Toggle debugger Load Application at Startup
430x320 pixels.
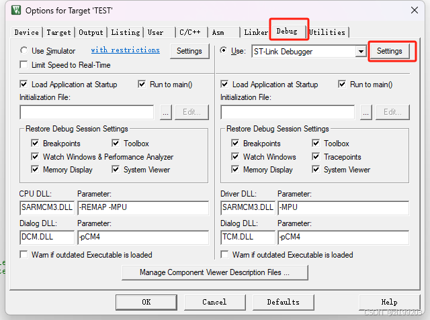click(x=224, y=84)
